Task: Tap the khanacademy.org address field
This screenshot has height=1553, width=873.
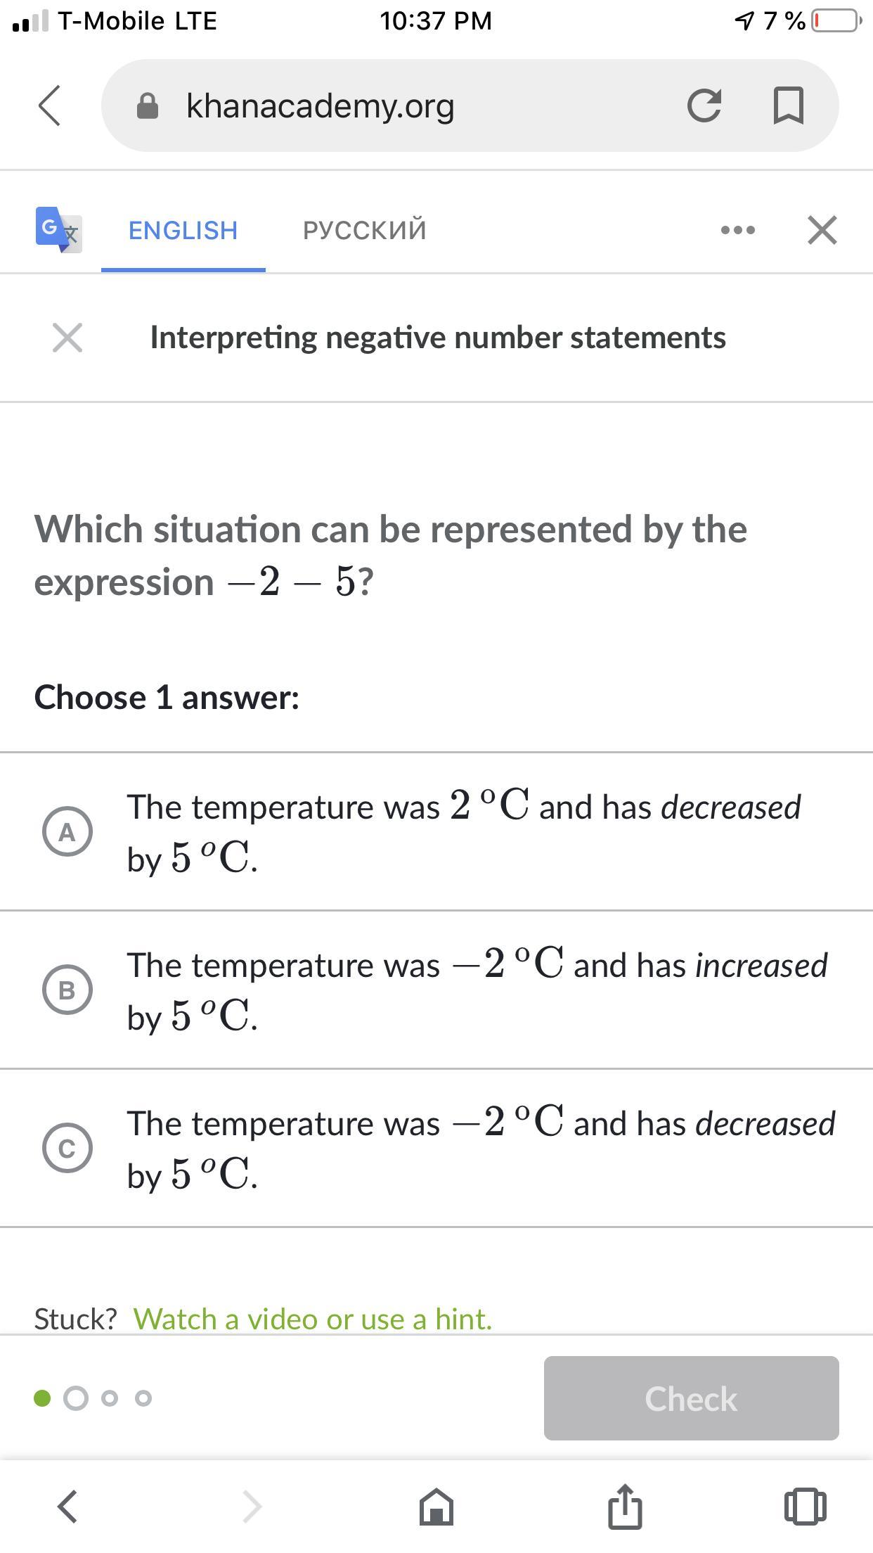Action: [x=394, y=106]
